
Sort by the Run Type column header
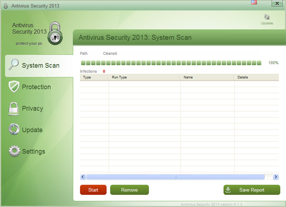(x=144, y=77)
